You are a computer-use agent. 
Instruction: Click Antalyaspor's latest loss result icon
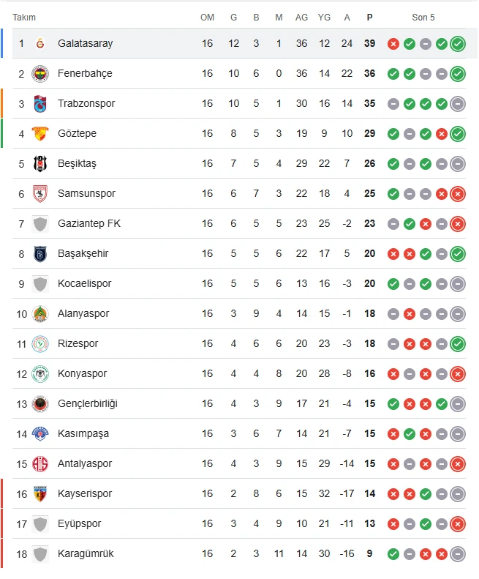[458, 463]
